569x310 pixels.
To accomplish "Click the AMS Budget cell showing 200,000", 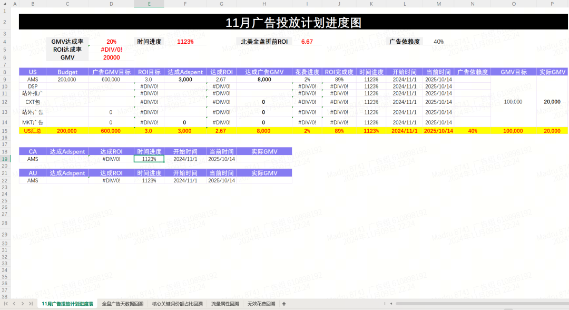I will tap(67, 80).
